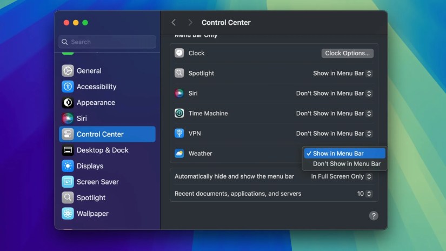This screenshot has width=446, height=251.
Task: Minimize window with yellow button
Action: [76, 23]
